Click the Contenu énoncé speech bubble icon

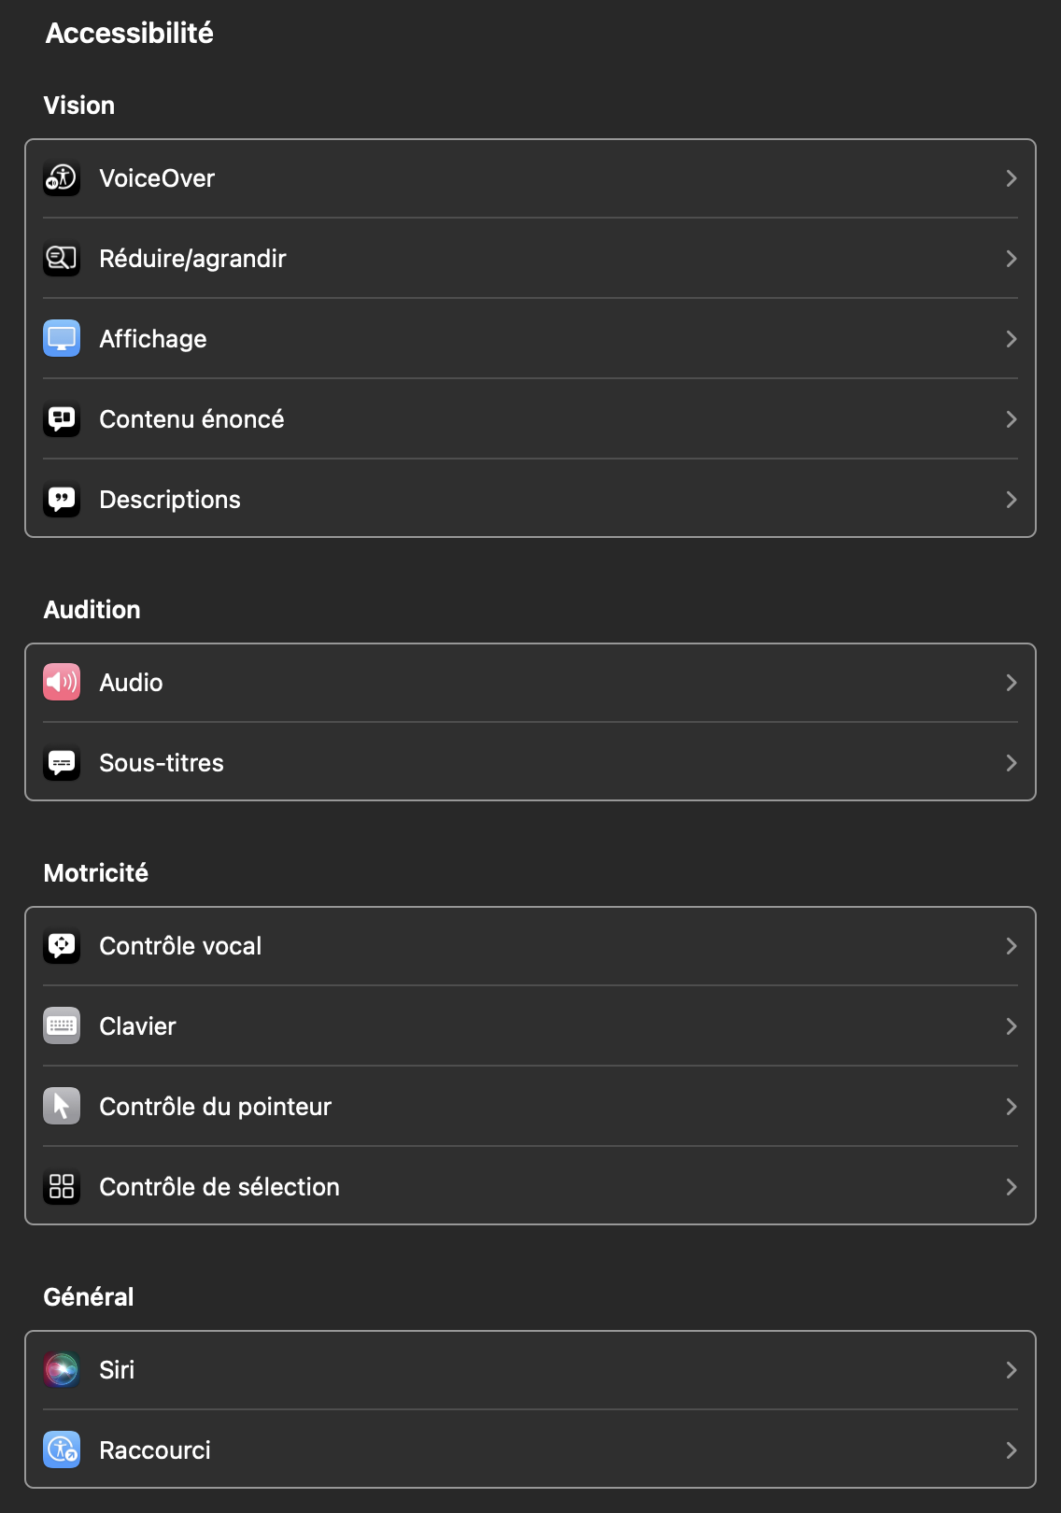pyautogui.click(x=62, y=419)
